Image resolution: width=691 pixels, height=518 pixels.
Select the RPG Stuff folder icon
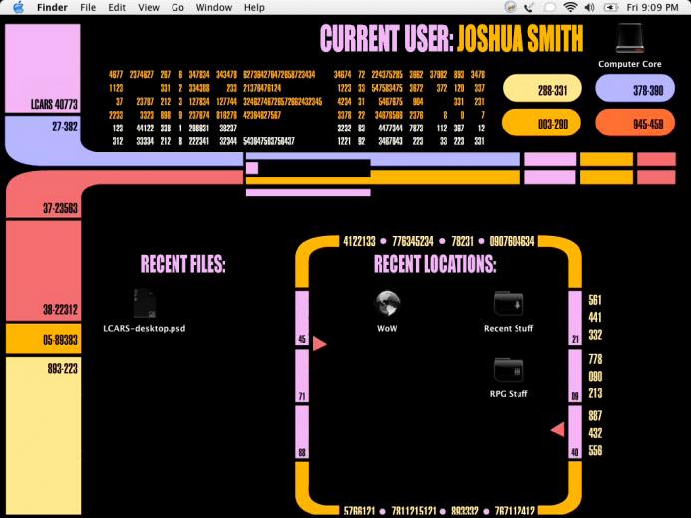(x=509, y=369)
